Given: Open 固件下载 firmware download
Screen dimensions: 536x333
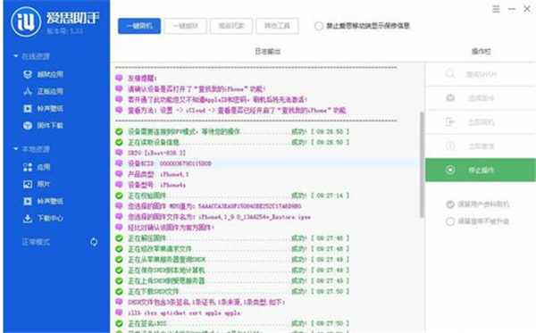Looking at the screenshot, I should point(43,125).
